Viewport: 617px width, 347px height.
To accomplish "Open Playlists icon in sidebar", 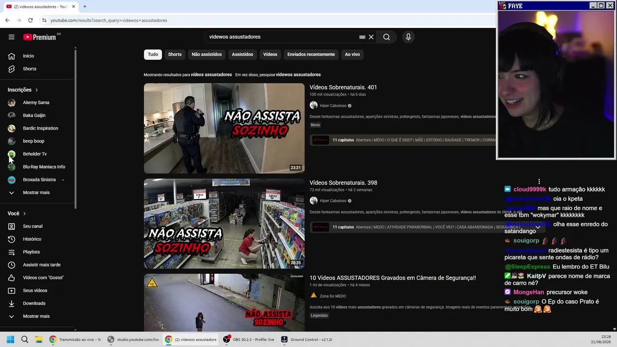I will pyautogui.click(x=12, y=252).
